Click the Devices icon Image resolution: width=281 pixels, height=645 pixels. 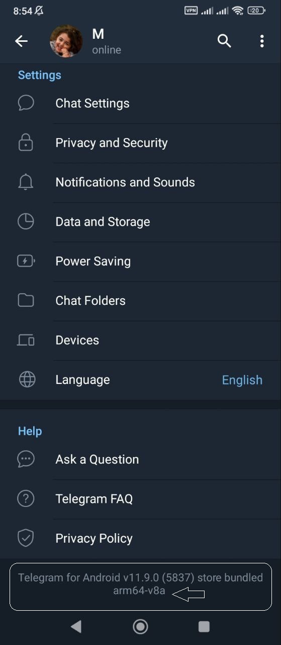click(26, 340)
